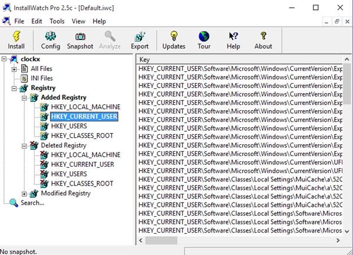Click the INI Files icon

[24, 78]
